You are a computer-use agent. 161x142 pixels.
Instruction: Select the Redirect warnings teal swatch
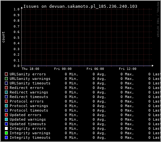pyautogui.click(x=6, y=92)
